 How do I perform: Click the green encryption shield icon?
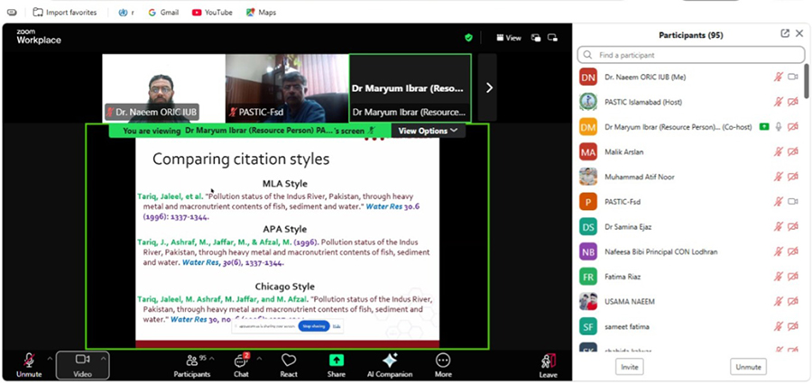click(x=468, y=38)
